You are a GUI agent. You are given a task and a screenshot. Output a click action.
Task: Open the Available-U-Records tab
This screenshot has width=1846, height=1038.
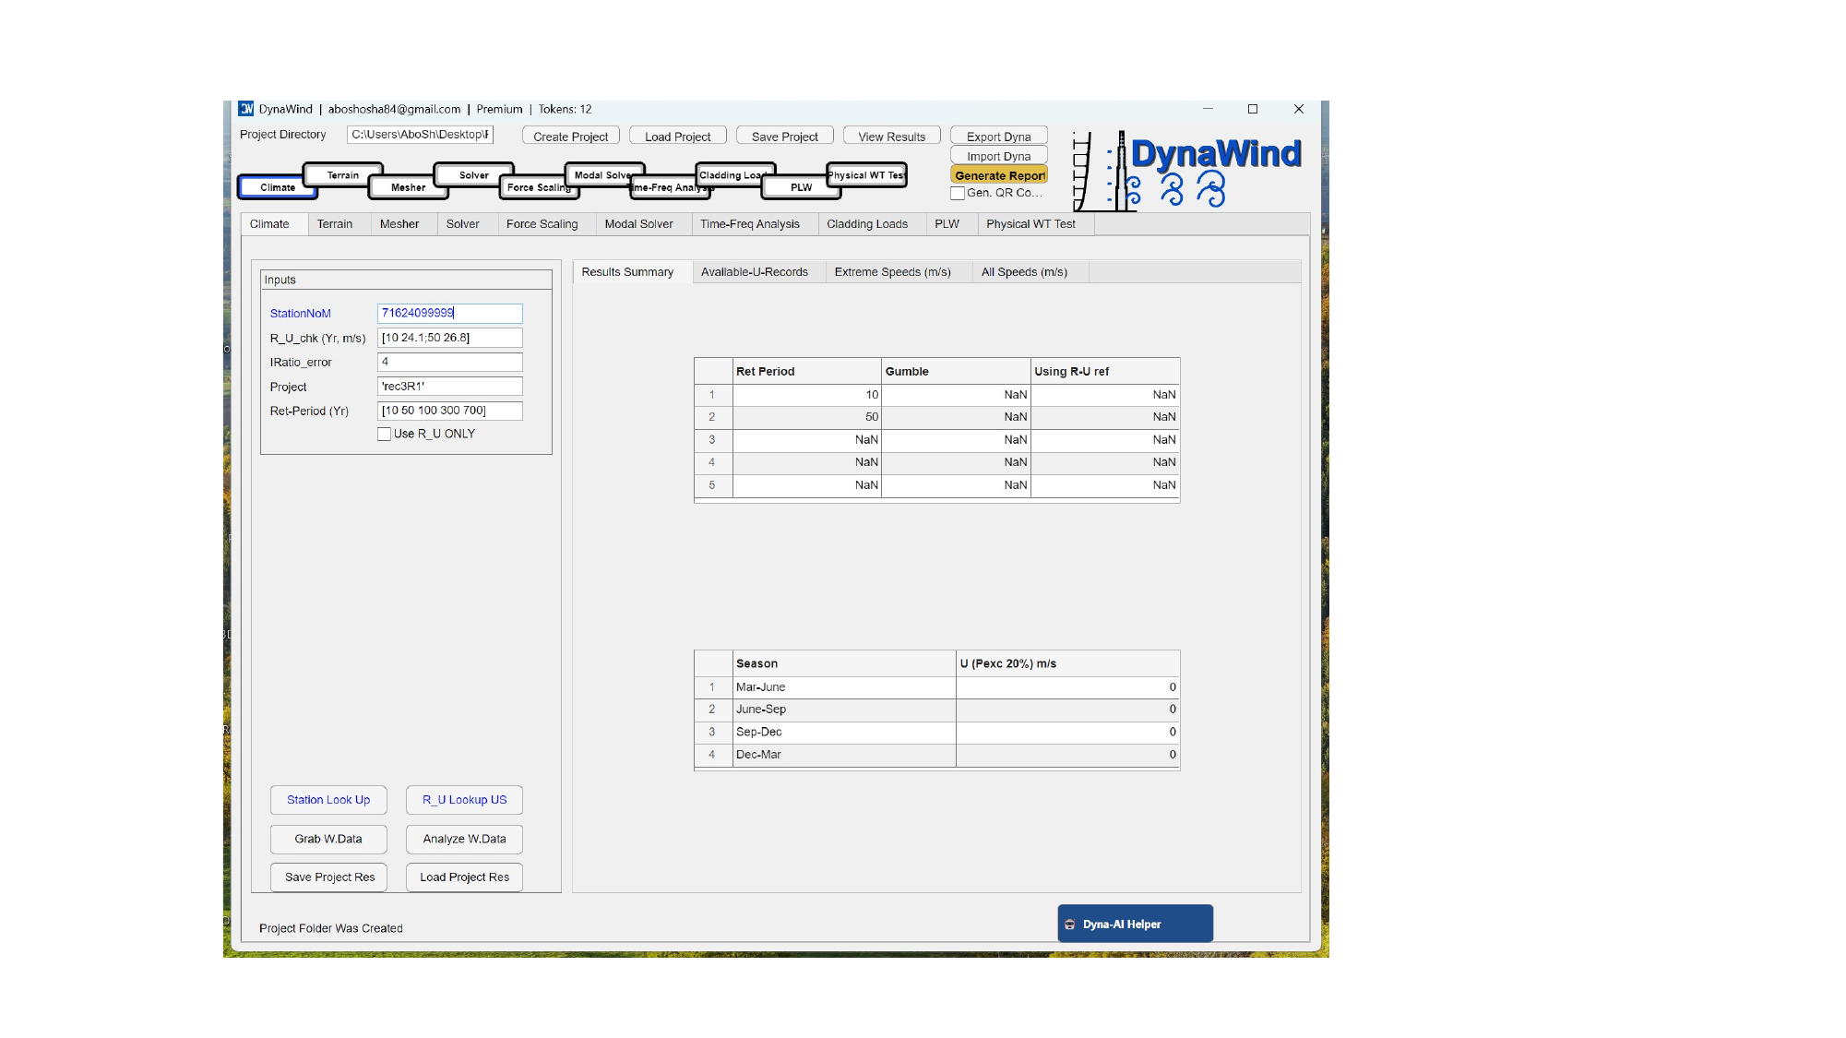pyautogui.click(x=754, y=272)
